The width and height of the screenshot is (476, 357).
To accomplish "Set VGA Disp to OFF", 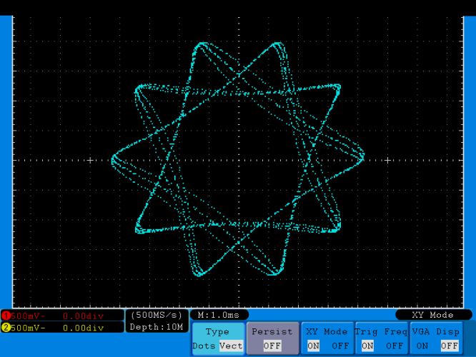I will (450, 346).
